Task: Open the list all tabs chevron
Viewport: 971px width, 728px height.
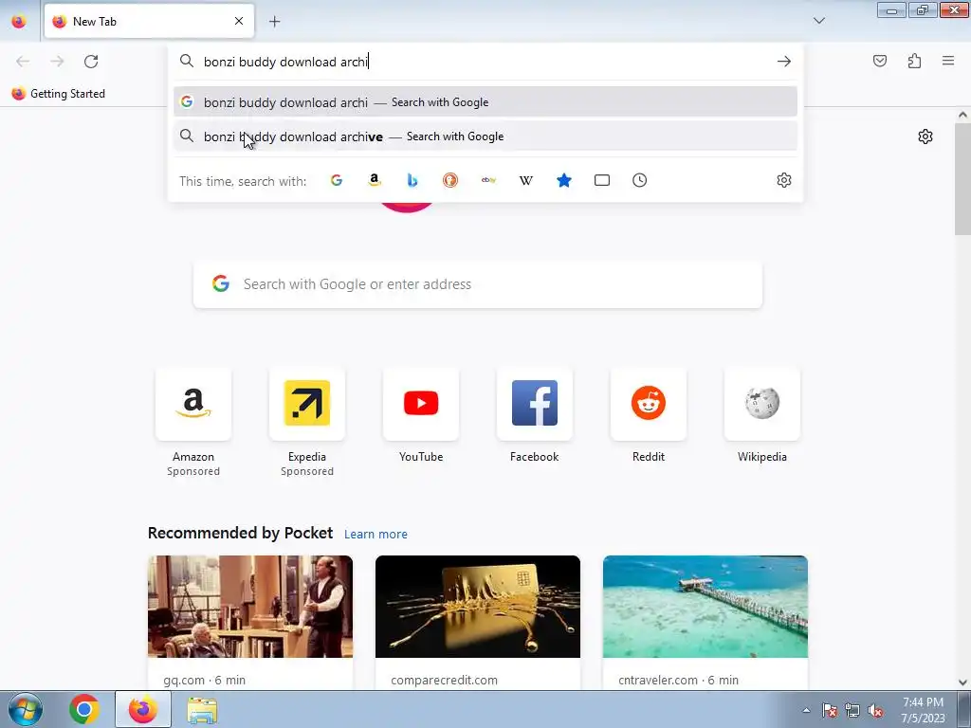Action: point(818,21)
